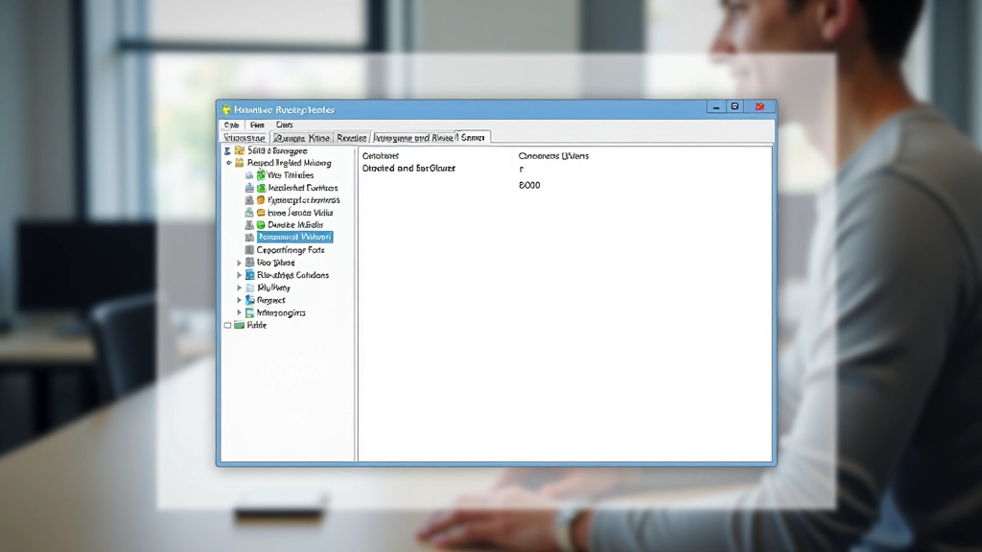This screenshot has width=982, height=552.
Task: Expand the middle of the five collapsed tree nodes
Action: coord(239,287)
